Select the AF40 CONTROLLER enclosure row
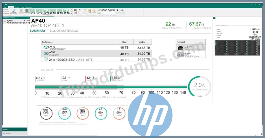The width and height of the screenshot is (265, 138). click(x=96, y=47)
